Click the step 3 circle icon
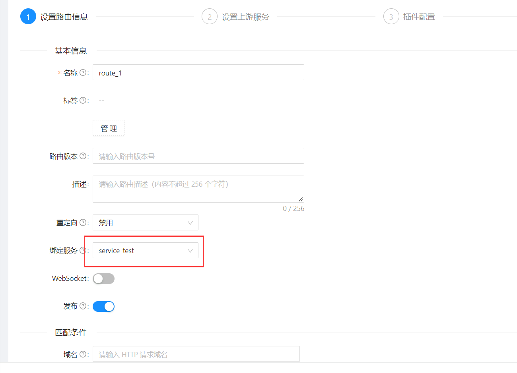 (391, 17)
